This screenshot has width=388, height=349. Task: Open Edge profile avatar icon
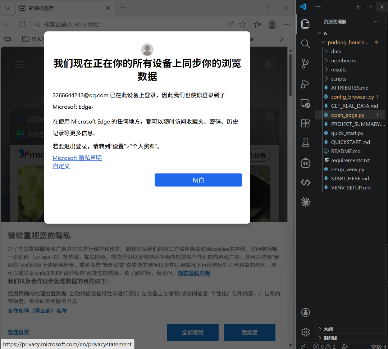pos(272,24)
